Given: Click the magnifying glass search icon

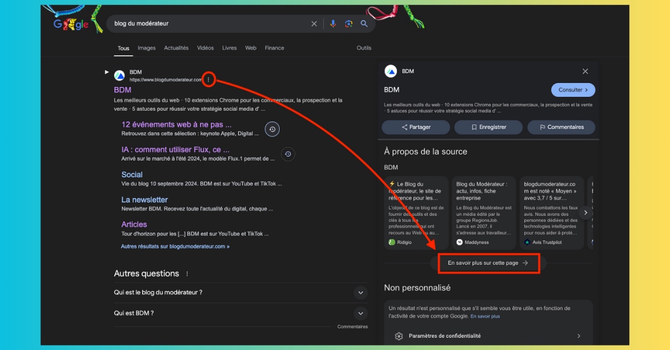Looking at the screenshot, I should [x=364, y=24].
